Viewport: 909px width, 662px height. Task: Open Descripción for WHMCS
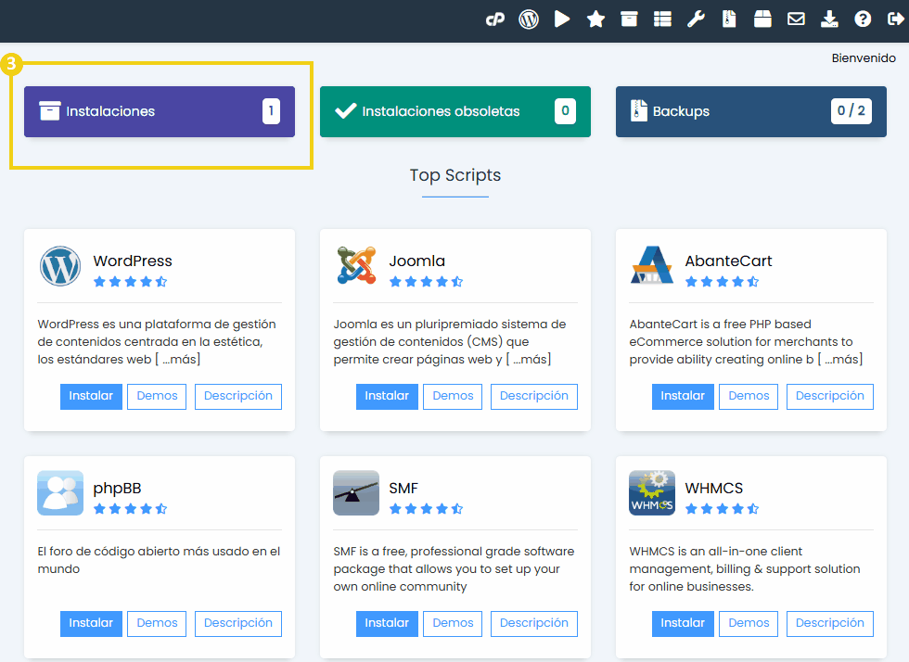click(829, 624)
